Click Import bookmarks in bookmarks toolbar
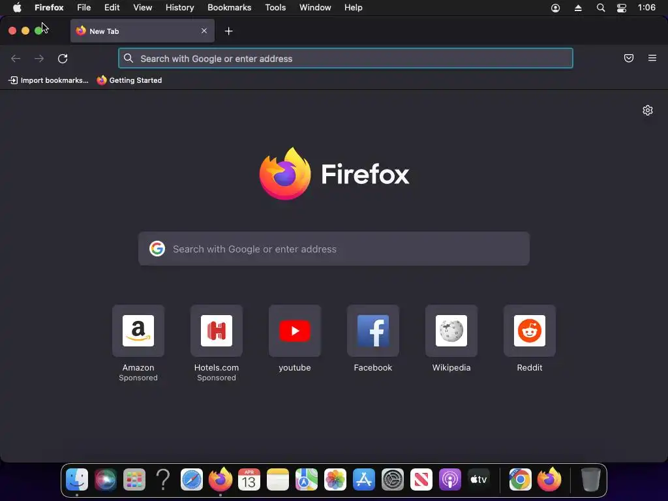The image size is (668, 501). (x=48, y=80)
